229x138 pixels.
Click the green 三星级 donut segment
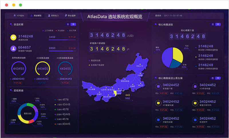tap(30, 105)
